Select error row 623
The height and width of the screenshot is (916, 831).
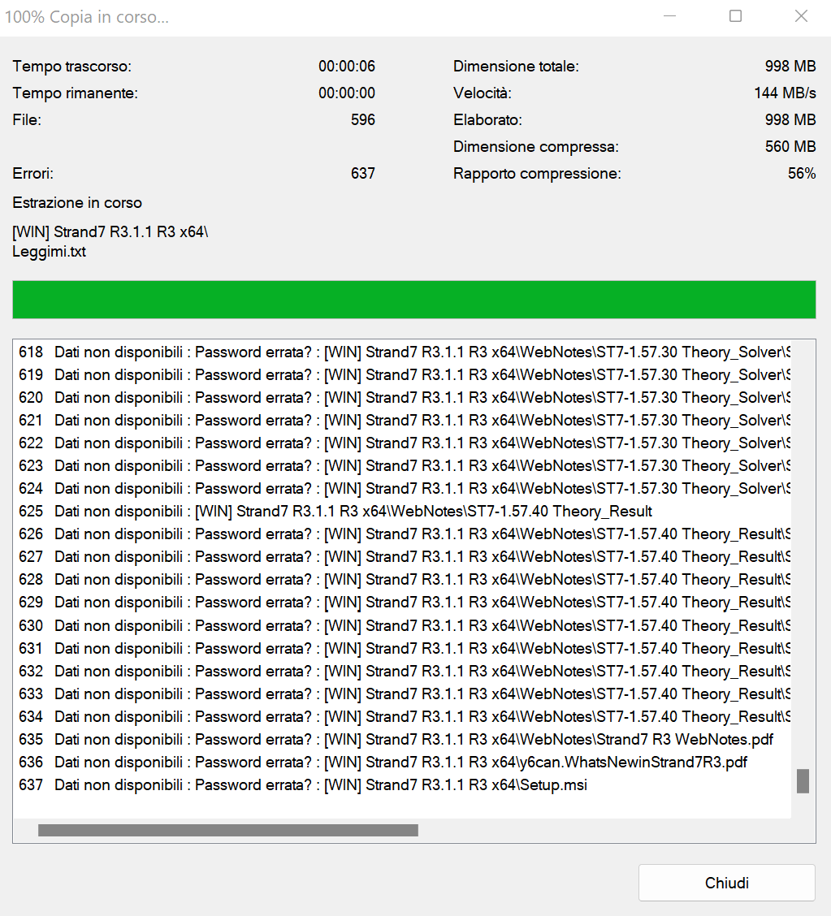tap(402, 466)
